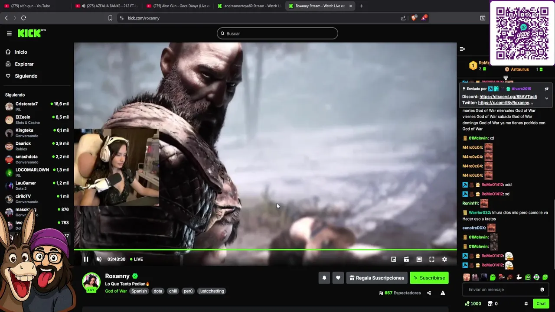Open the LOCOMARLOWN followed channel
555x312 pixels.
(x=37, y=172)
